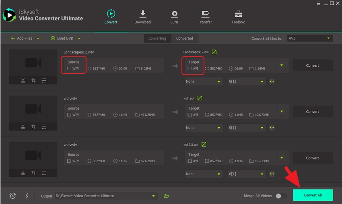This screenshot has width=342, height=204.
Task: Click the lightning bolt high-speed icon
Action: coord(27,196)
